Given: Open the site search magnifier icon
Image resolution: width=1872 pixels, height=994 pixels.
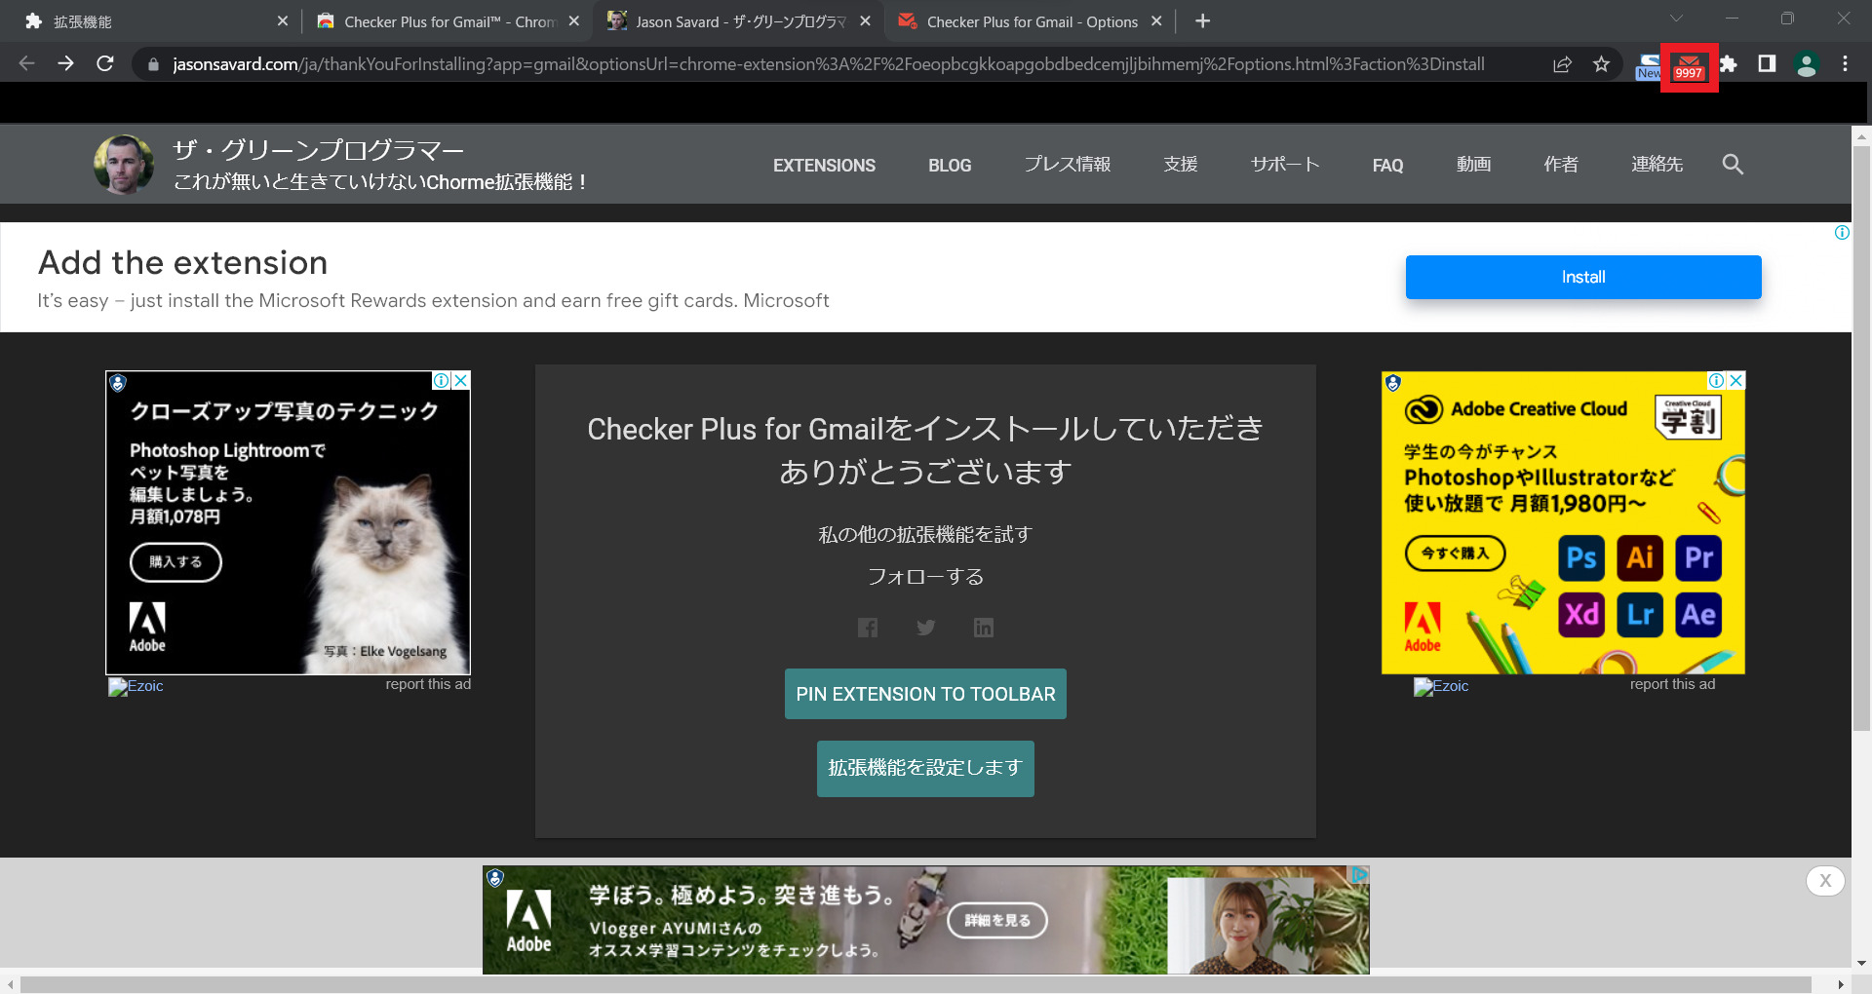Looking at the screenshot, I should pyautogui.click(x=1733, y=165).
